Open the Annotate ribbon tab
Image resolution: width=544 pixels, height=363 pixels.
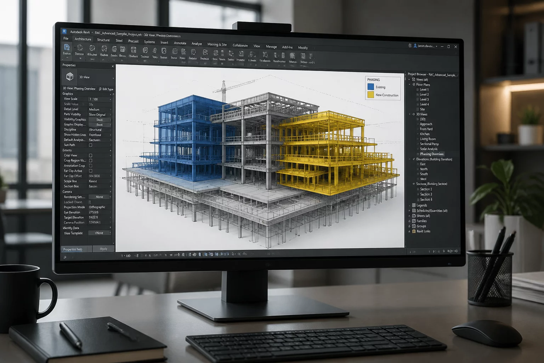click(x=180, y=43)
